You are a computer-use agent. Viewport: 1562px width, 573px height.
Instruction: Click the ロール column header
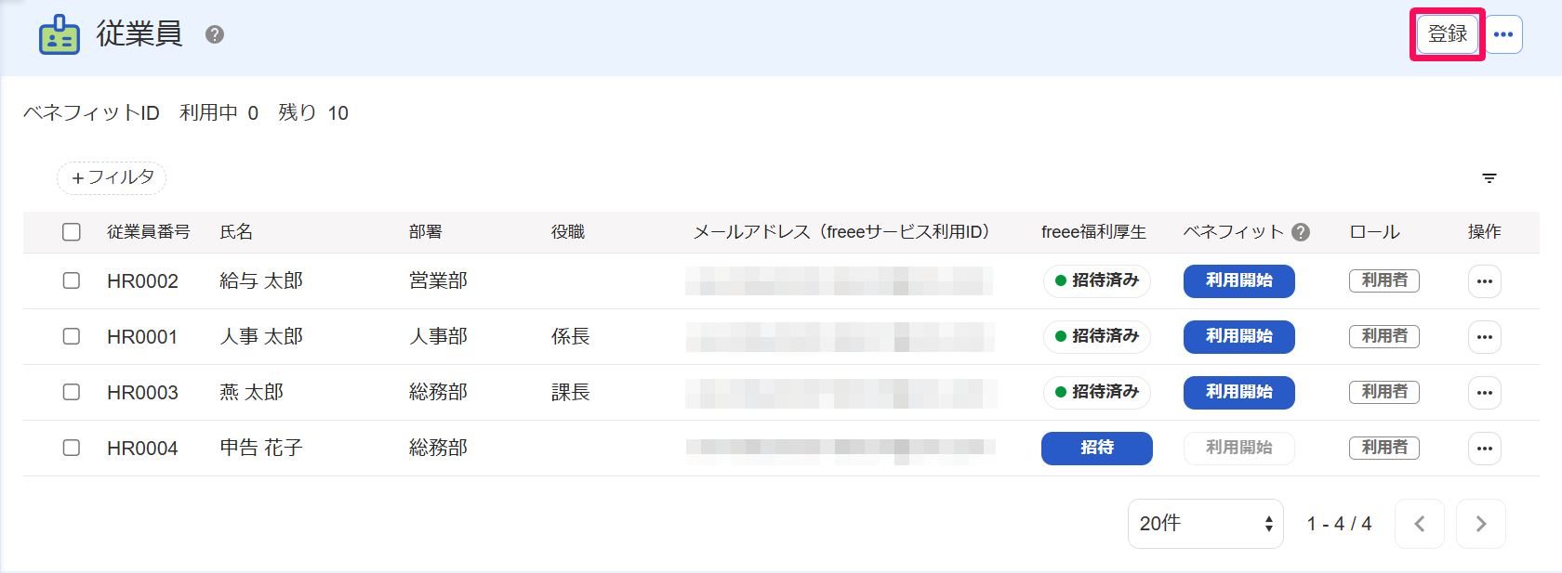pos(1374,232)
